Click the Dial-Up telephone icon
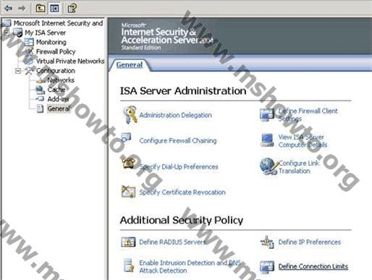Screen dimensions: 372x280 point(128,163)
